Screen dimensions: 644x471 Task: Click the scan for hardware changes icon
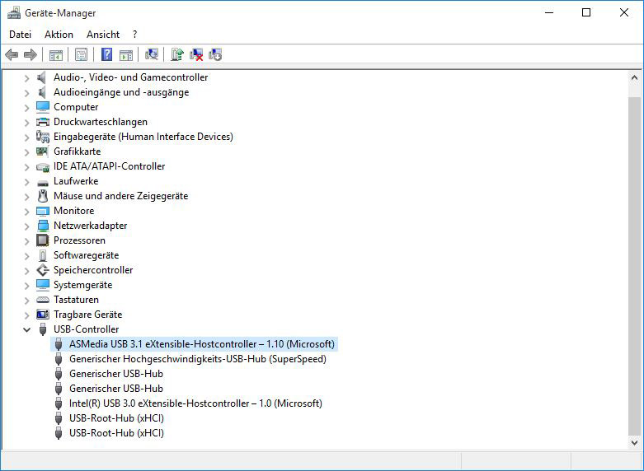(152, 54)
